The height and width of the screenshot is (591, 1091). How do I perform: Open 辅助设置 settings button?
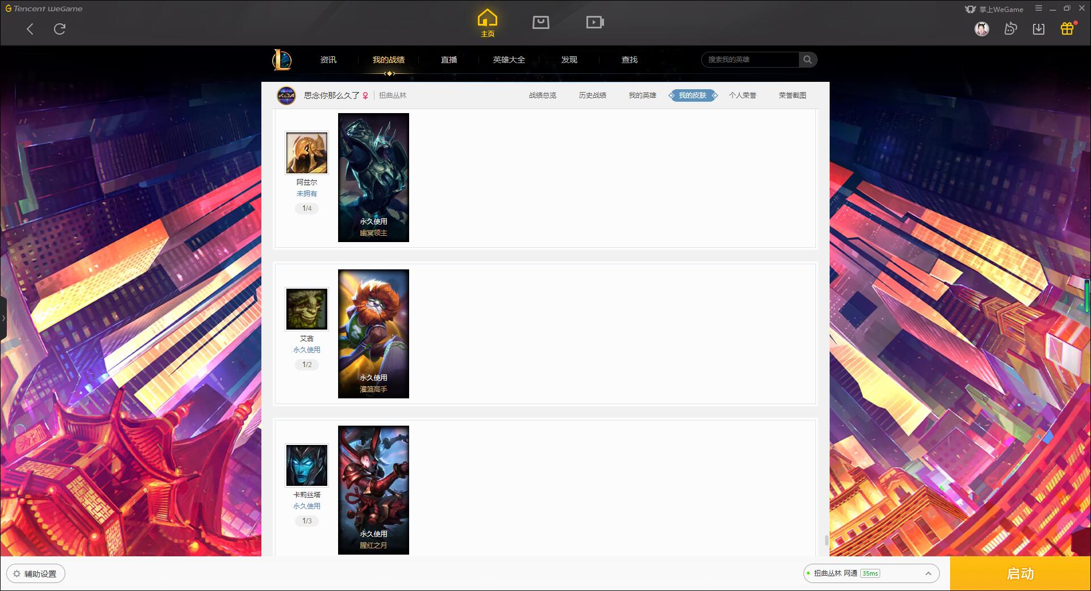(36, 574)
